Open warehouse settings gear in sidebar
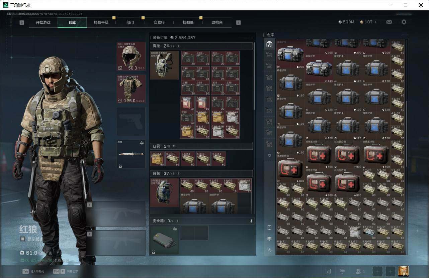 click(269, 155)
